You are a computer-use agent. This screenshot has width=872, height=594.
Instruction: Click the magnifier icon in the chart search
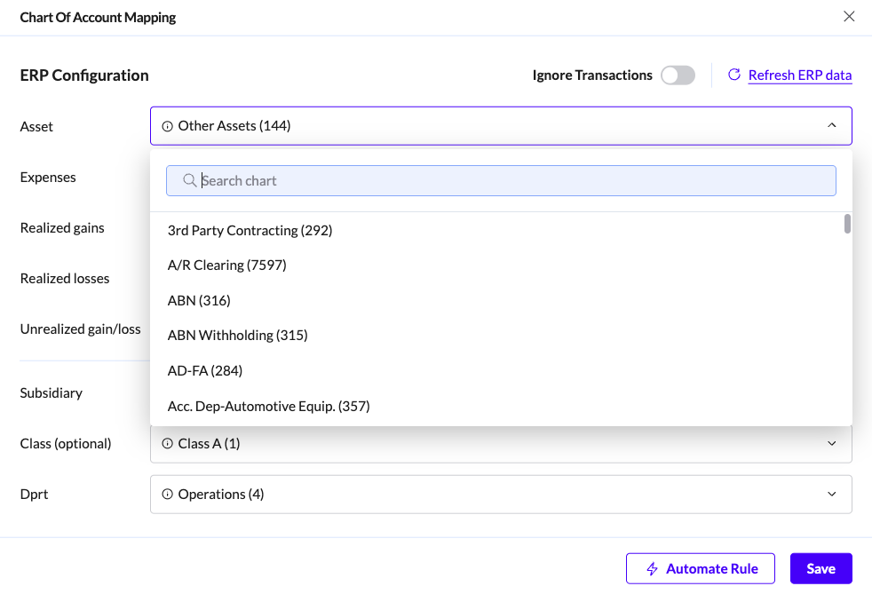click(189, 180)
